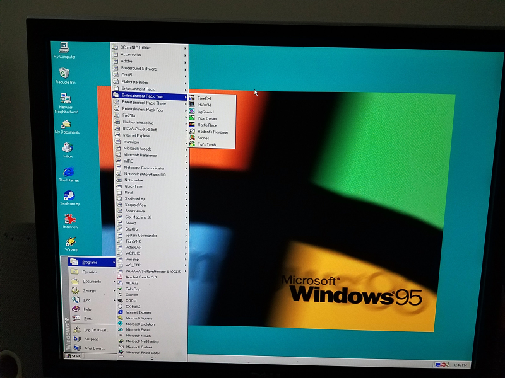Select the Winamp desktop shortcut icon
505x378 pixels.
(71, 244)
